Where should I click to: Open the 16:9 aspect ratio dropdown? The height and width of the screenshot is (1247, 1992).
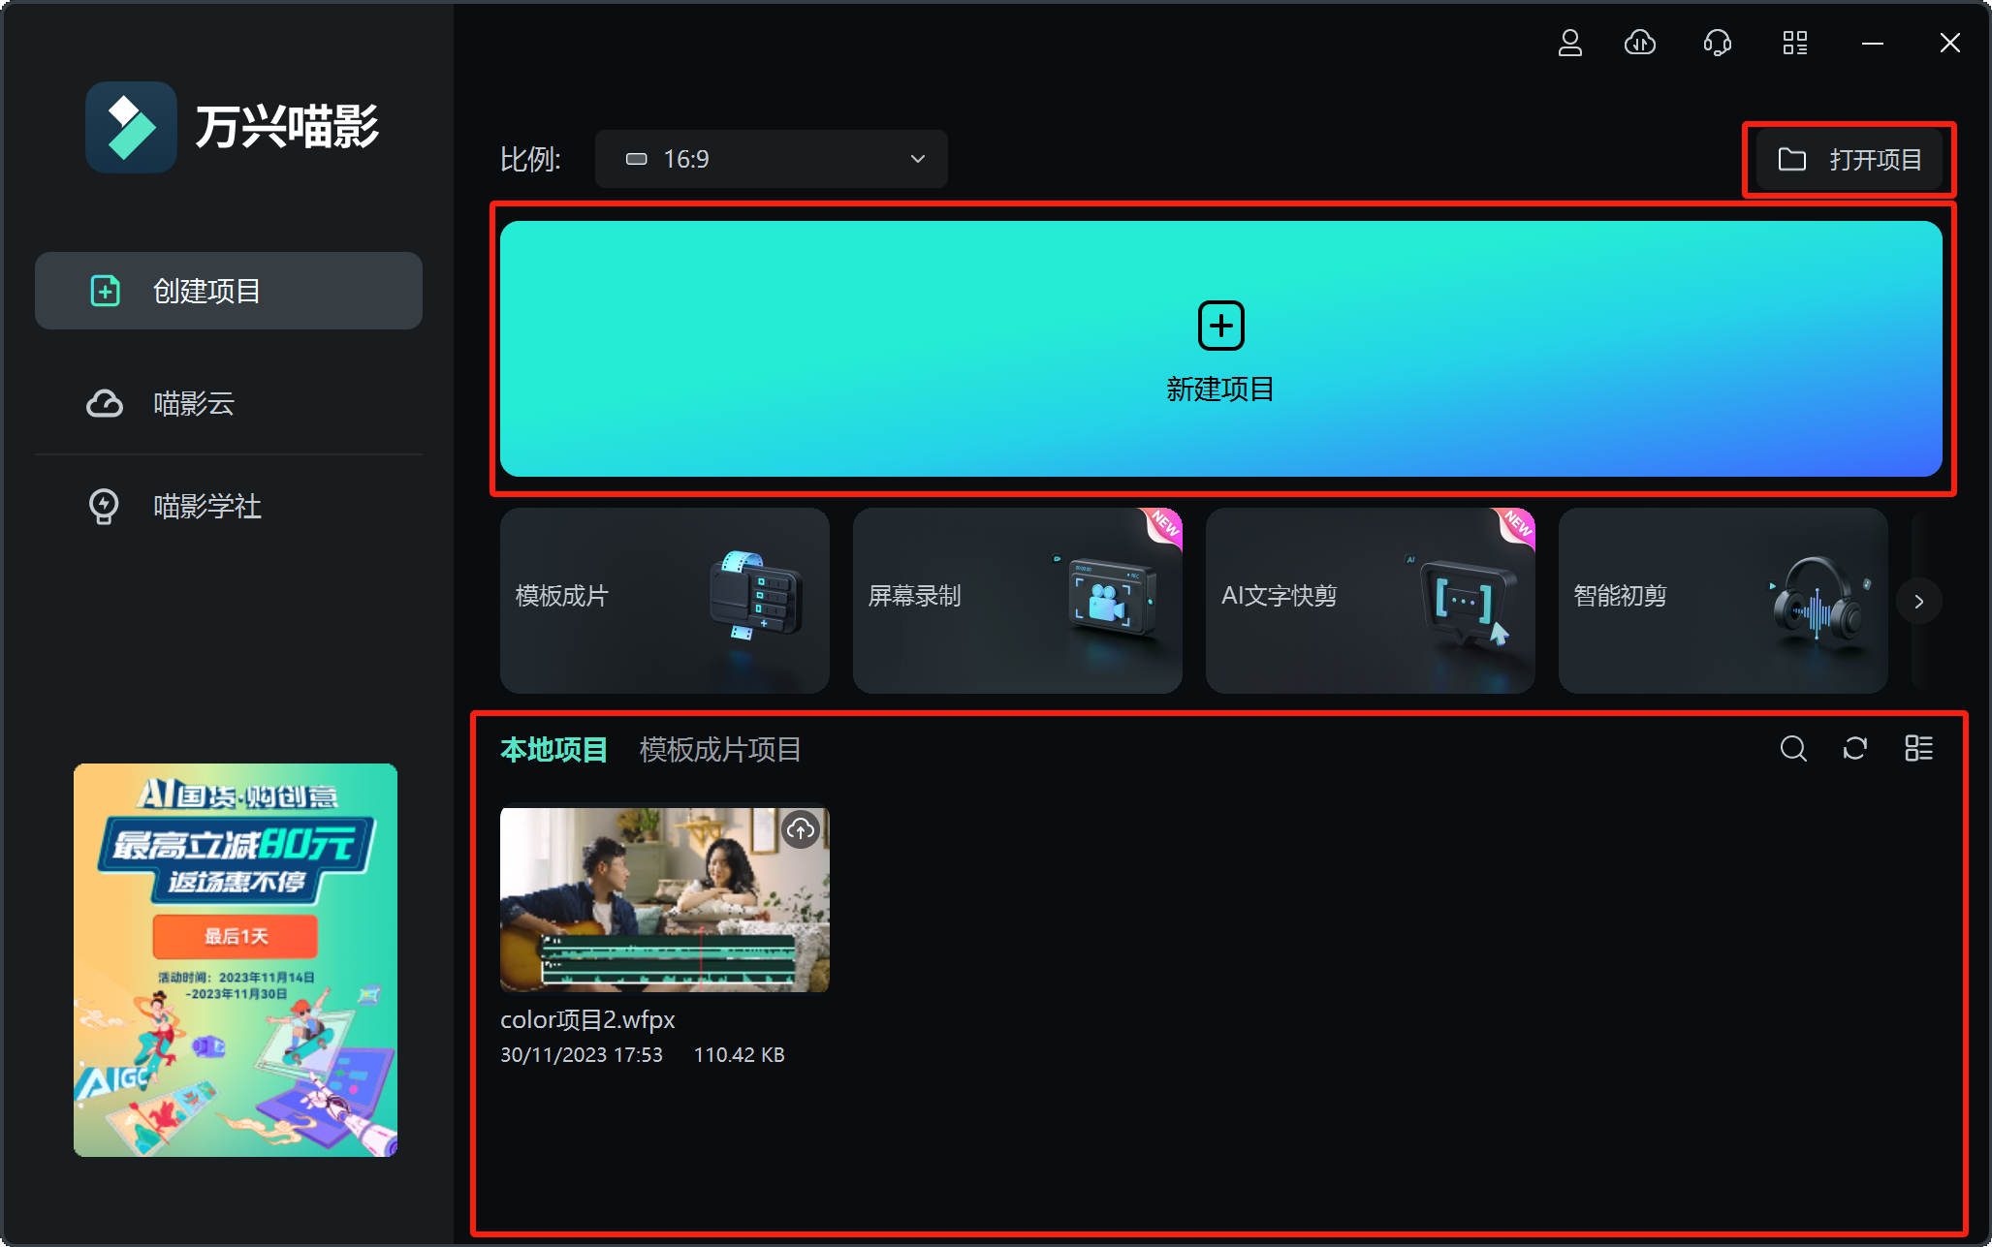(771, 159)
